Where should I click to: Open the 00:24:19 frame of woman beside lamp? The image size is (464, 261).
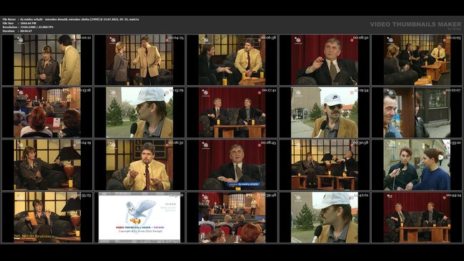(47, 165)
